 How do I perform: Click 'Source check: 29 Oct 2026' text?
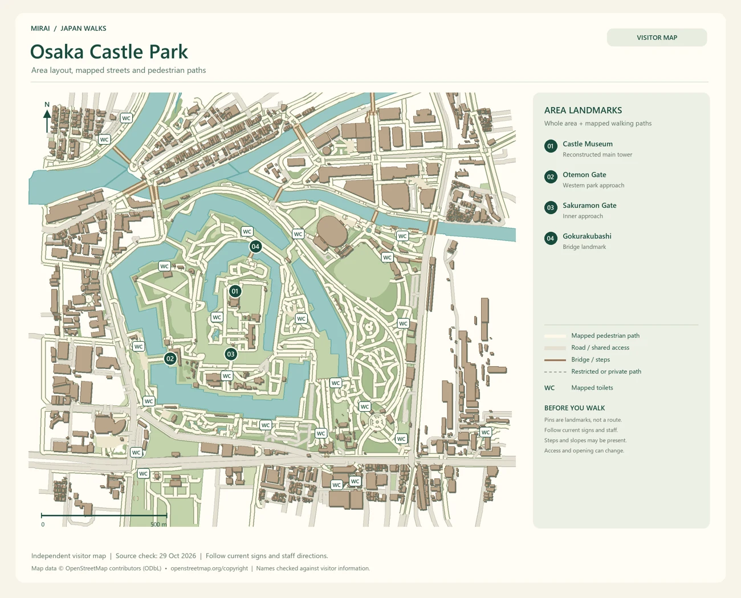[156, 556]
